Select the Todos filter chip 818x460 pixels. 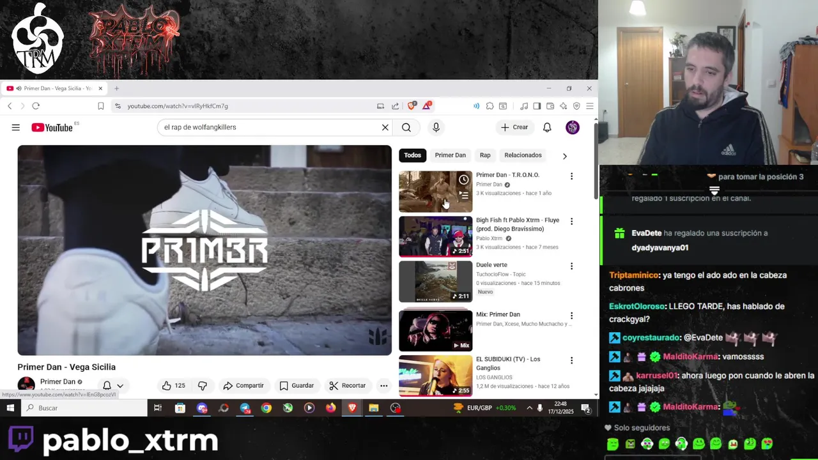[412, 155]
